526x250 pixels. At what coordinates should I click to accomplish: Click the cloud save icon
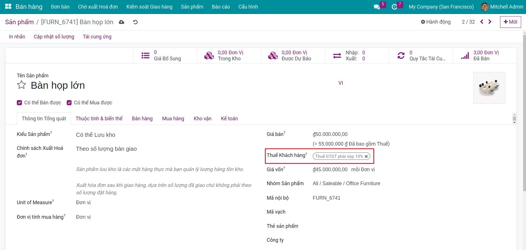pyautogui.click(x=121, y=22)
